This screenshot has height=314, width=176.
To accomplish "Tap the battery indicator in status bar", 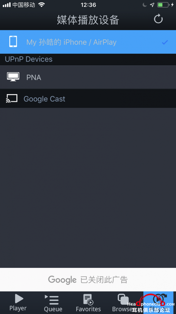I will tap(163, 5).
